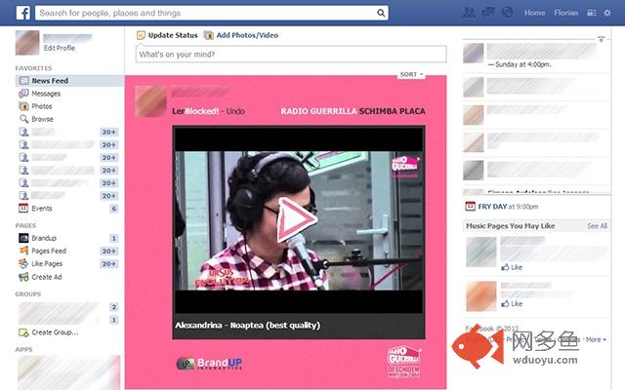This screenshot has width=625, height=390.
Task: Click the ticker settings icon on right column
Action: (602, 39)
